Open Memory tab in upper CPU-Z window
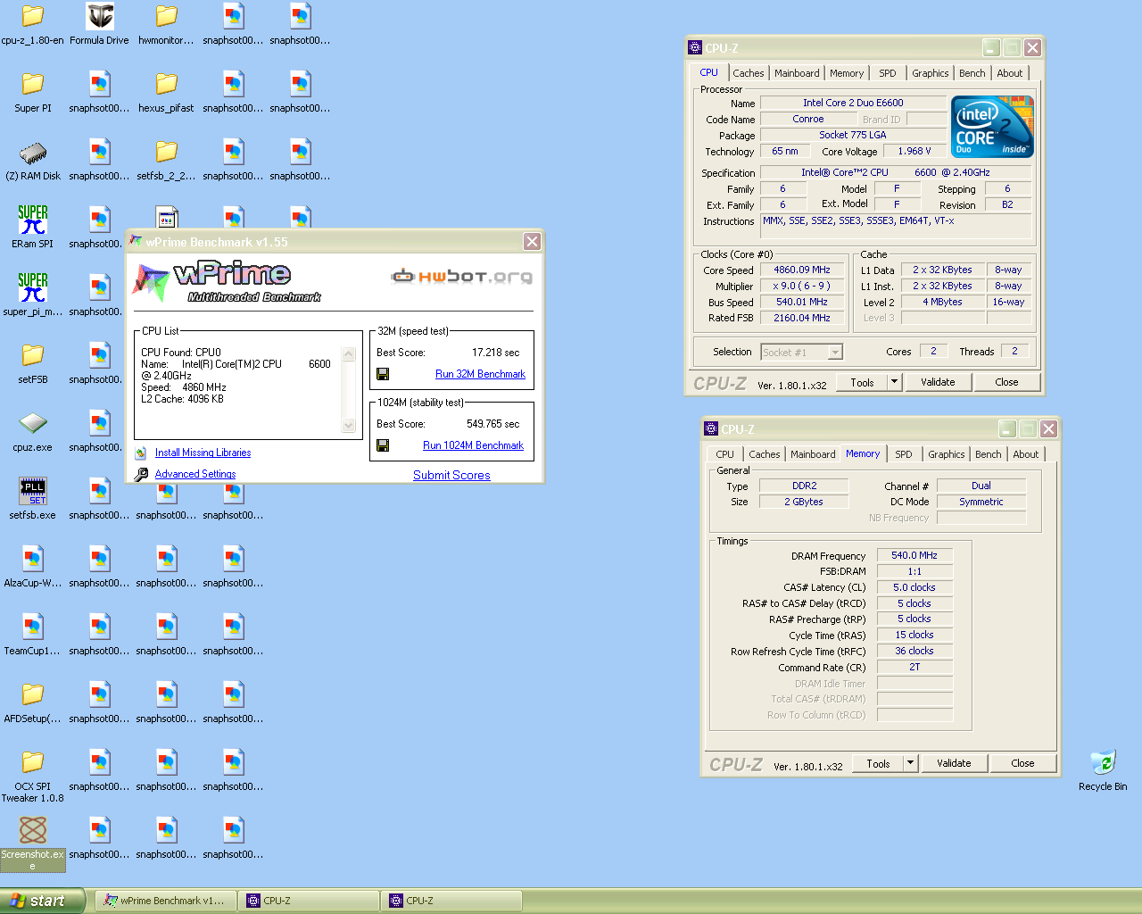Screen dimensions: 1142x914 [x=847, y=73]
